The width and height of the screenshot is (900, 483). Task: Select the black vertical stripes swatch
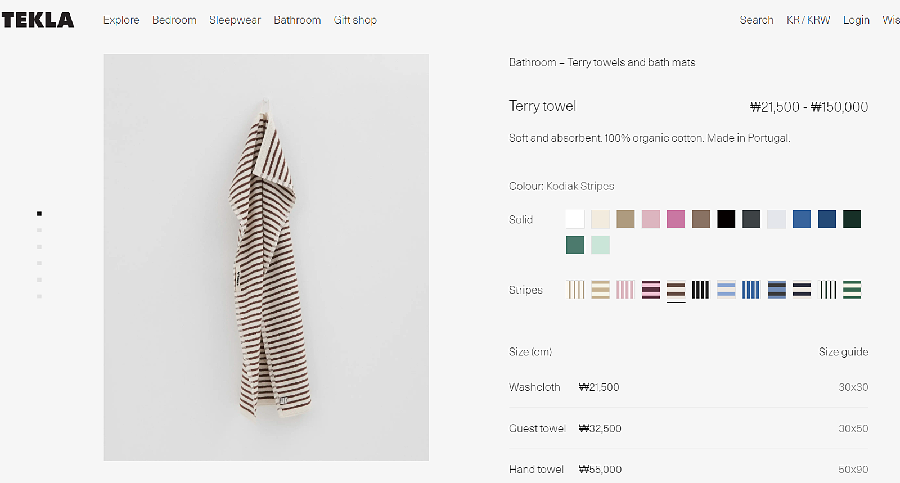700,290
